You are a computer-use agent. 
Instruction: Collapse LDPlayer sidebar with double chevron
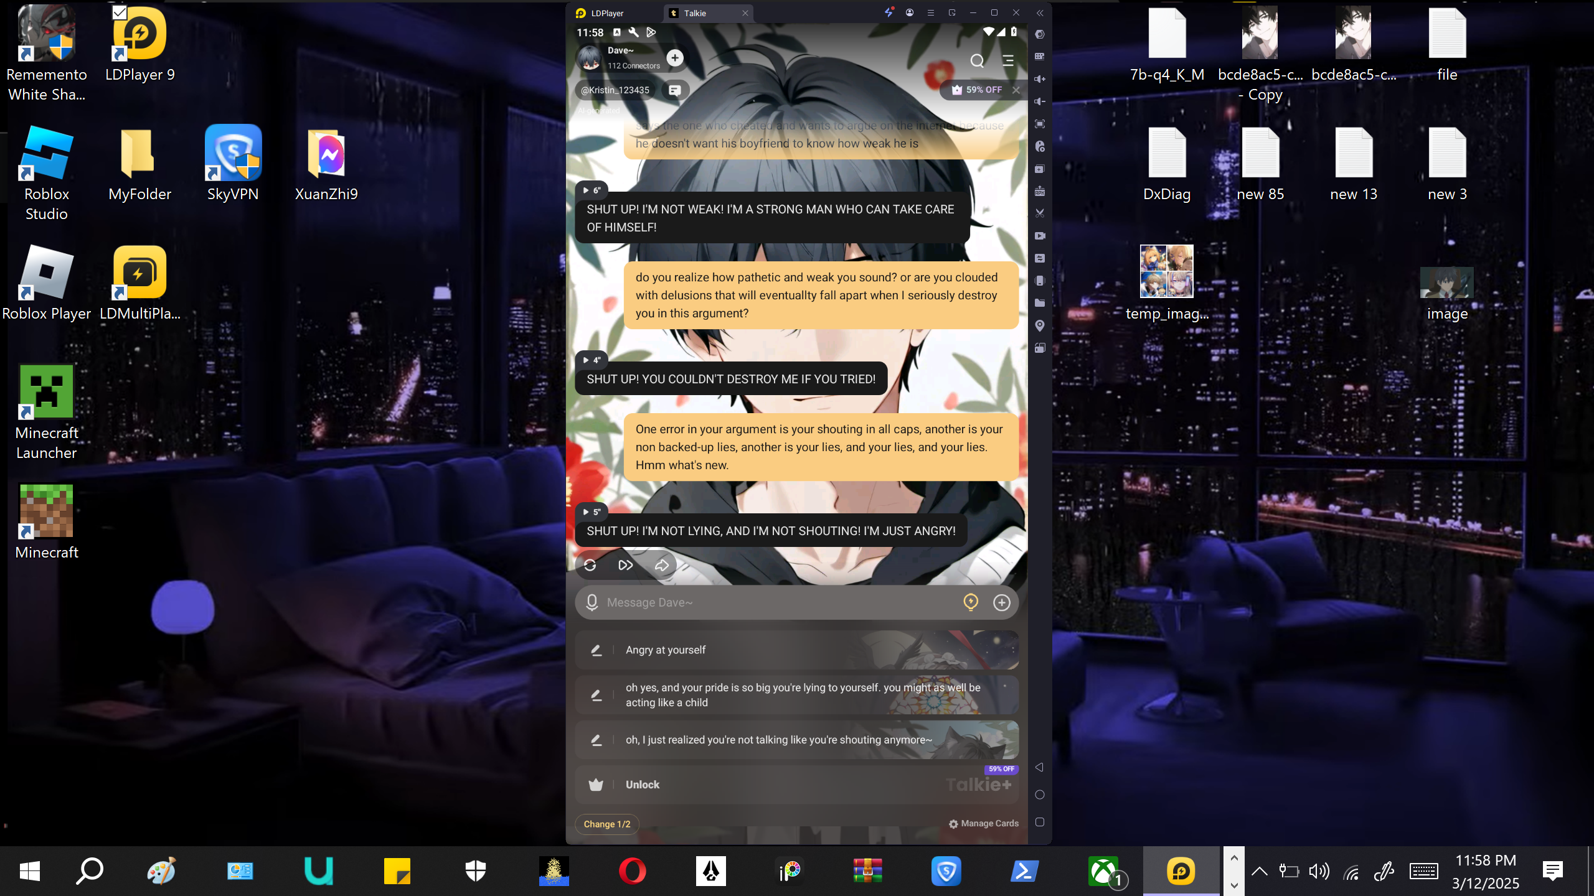(1039, 13)
